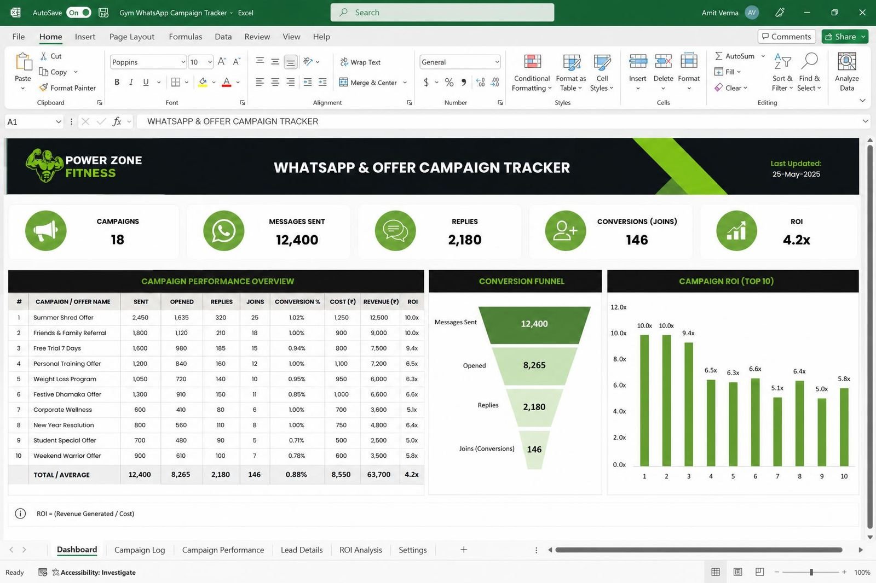This screenshot has height=583, width=876.
Task: Click the Insert Function fx icon
Action: coord(117,121)
